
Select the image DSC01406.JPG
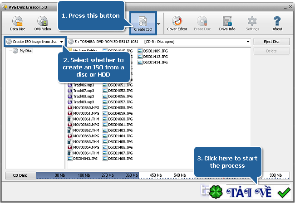118,147
